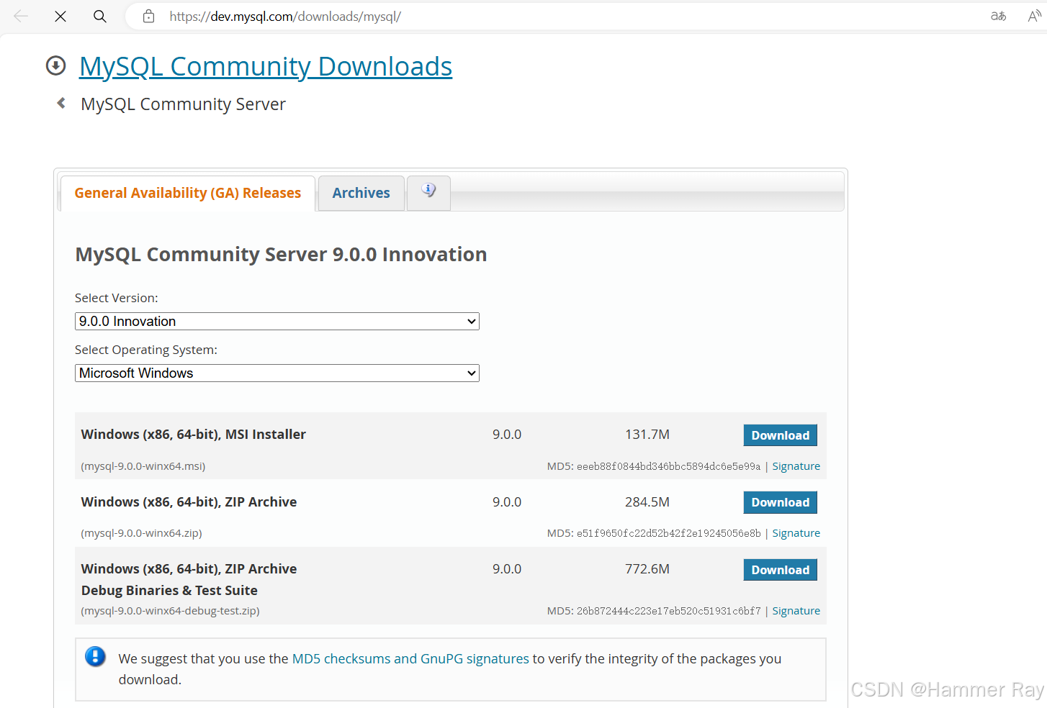Screen dimensions: 1047x708
Task: Select General Availability (GA) Releases tab
Action: [x=188, y=193]
